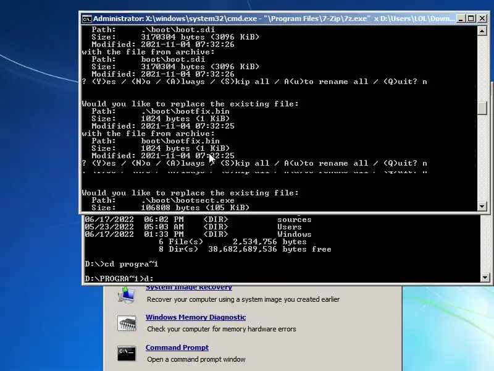Launch the Command Prompt link
Viewport: 494px width, 371px height.
tap(177, 348)
